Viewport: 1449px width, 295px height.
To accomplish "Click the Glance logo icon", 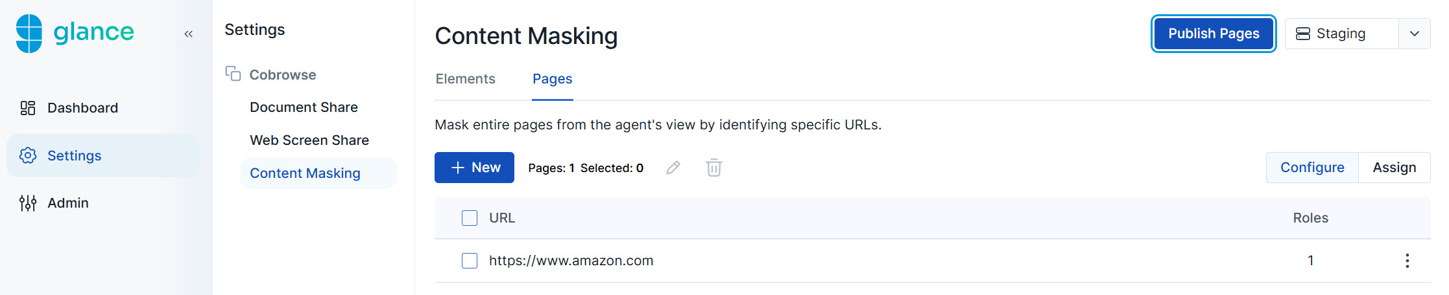I will pyautogui.click(x=29, y=33).
